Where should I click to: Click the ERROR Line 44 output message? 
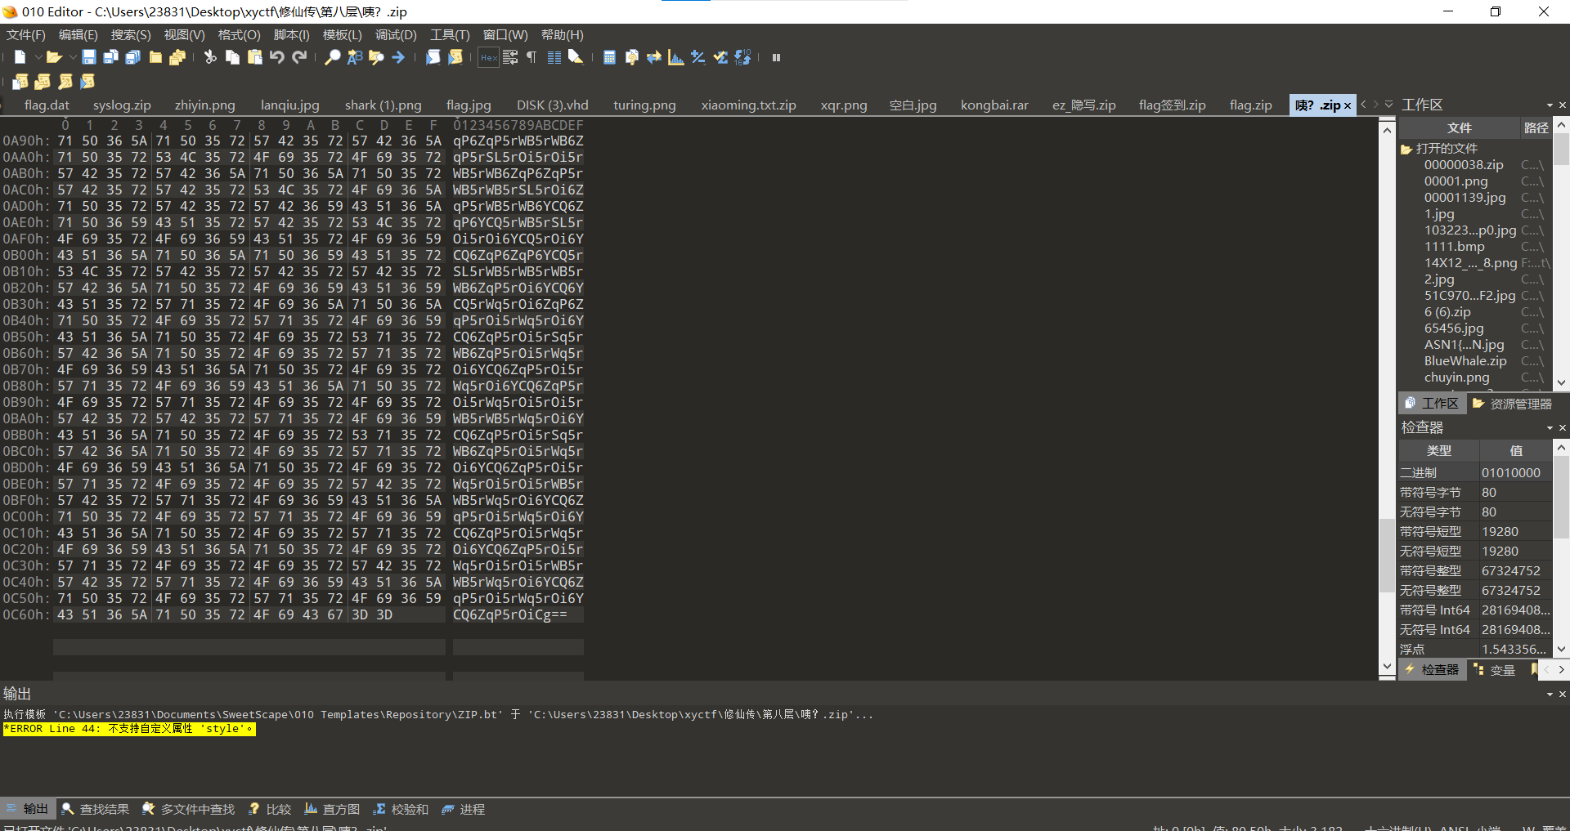coord(129,729)
